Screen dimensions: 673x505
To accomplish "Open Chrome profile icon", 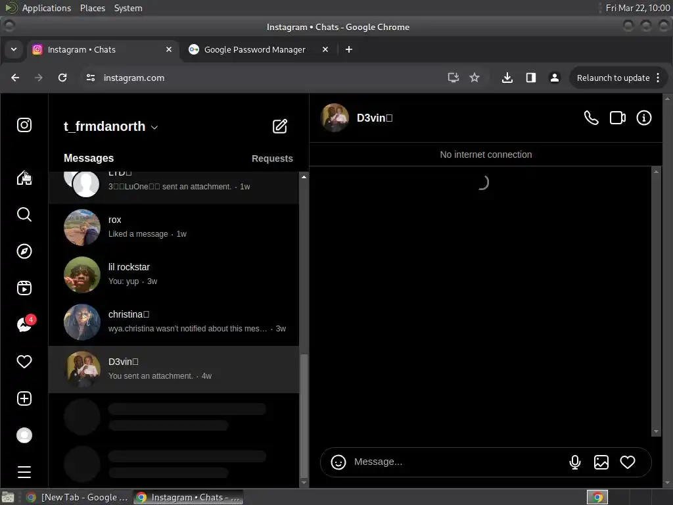I will pyautogui.click(x=555, y=78).
